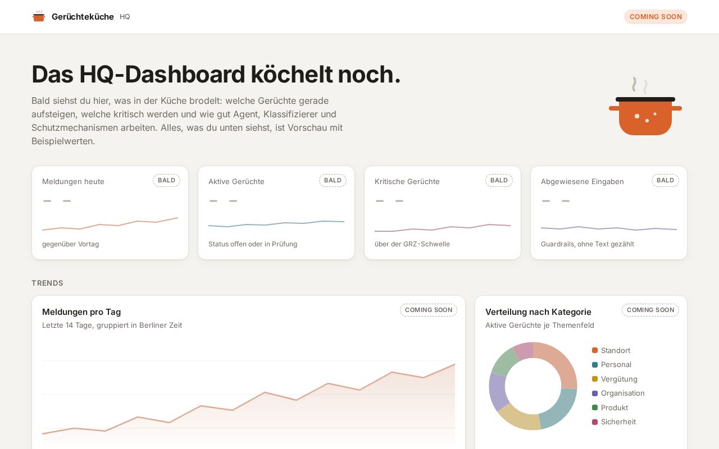Click the donut chart in Verteilung panel
Viewport: 719px width, 449px height.
coord(533,386)
